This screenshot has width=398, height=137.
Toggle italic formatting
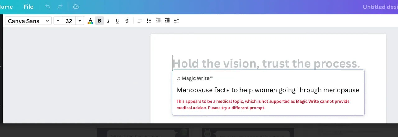pyautogui.click(x=109, y=21)
